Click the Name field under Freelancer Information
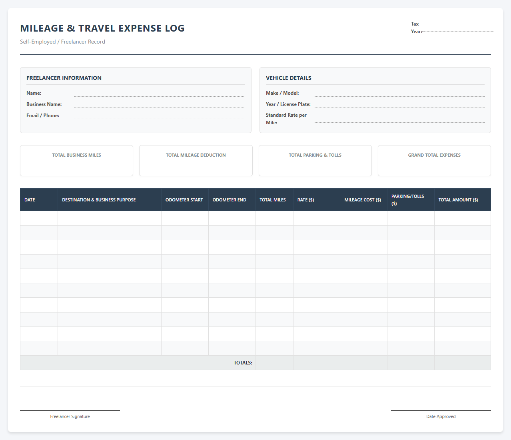 160,93
